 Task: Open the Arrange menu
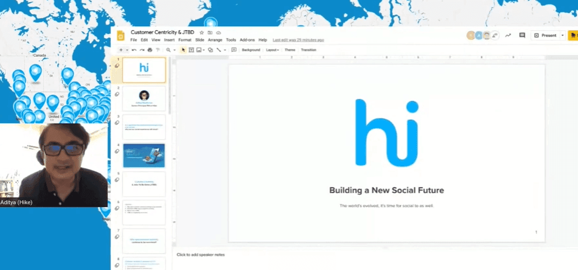pos(215,40)
